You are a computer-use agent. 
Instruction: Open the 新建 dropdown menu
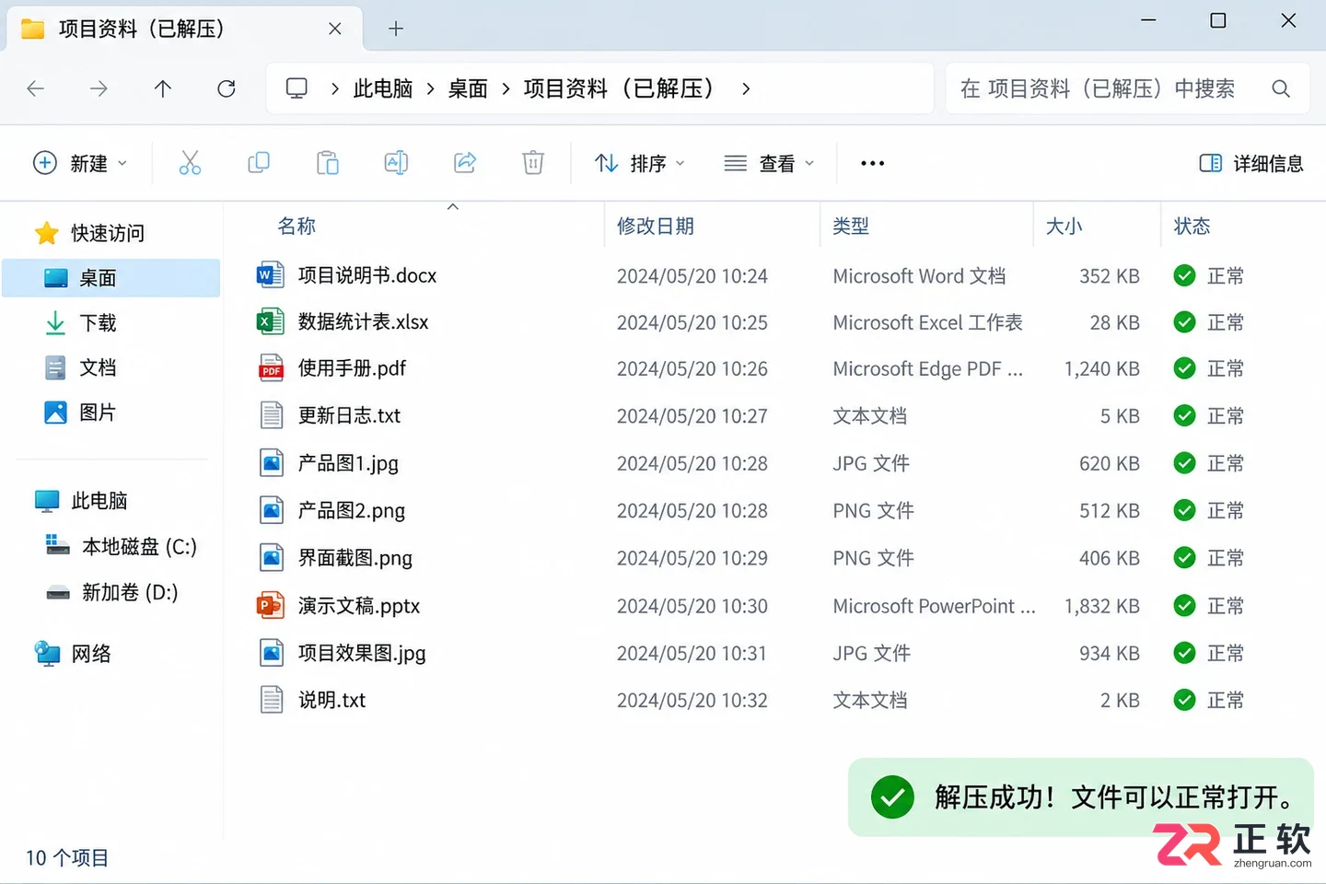[x=80, y=163]
